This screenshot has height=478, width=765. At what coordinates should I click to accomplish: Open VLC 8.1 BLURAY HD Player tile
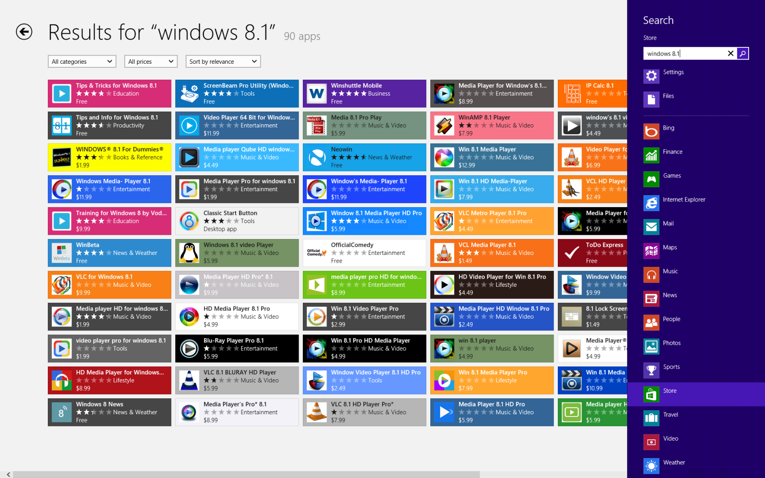coord(237,380)
